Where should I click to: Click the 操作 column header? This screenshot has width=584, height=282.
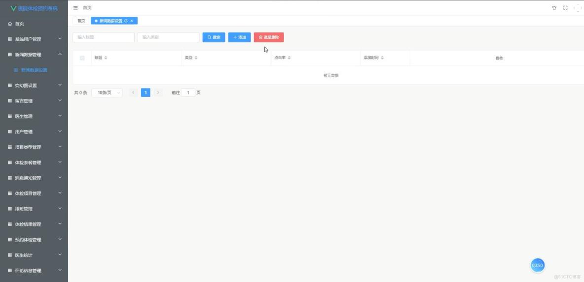pyautogui.click(x=500, y=59)
